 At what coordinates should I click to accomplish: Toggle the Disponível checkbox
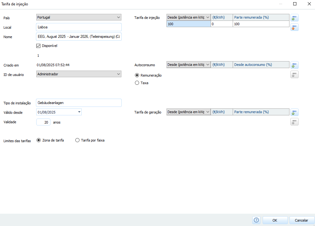(39, 46)
